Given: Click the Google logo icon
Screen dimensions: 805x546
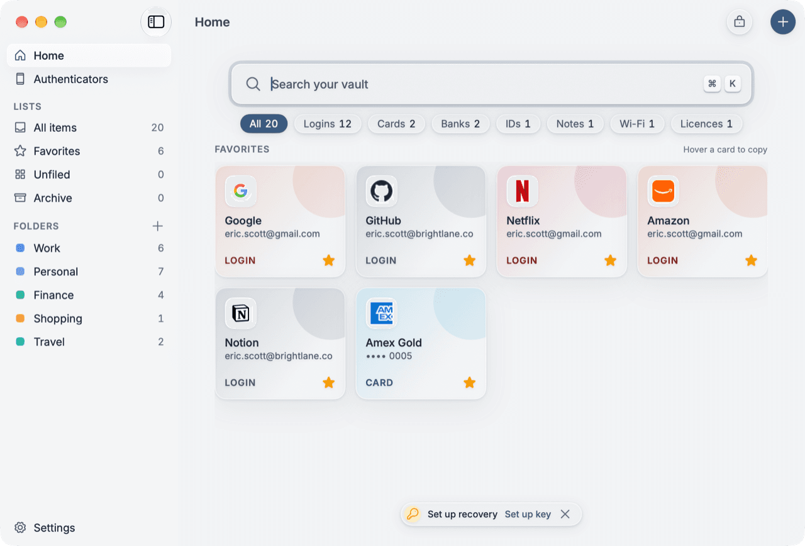Looking at the screenshot, I should coord(240,191).
